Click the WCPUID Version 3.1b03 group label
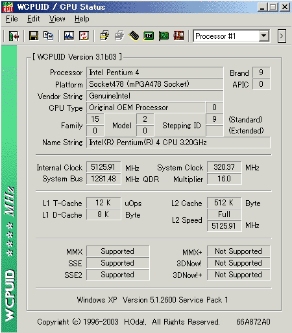292x333 pixels. [77, 57]
